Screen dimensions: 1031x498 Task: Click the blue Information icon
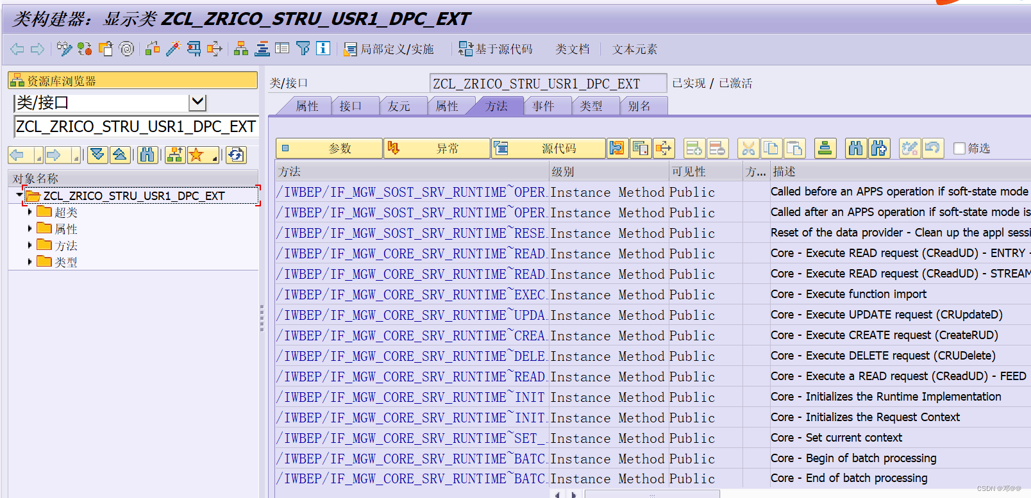[323, 49]
